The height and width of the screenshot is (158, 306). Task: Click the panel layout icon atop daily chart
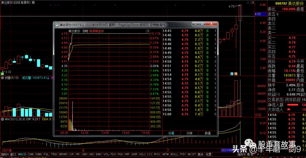[x=252, y=2]
